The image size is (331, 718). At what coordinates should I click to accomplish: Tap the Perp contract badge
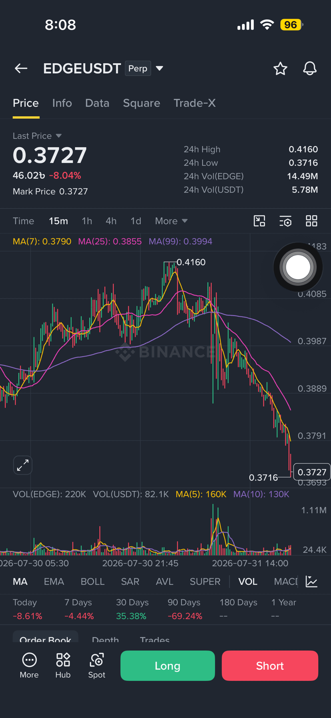click(138, 68)
